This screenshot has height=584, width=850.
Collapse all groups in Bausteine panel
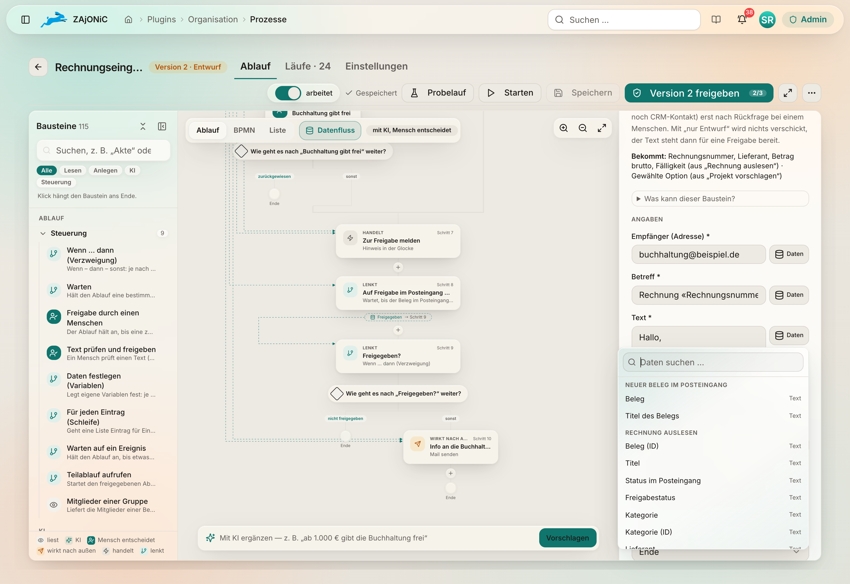tap(143, 126)
